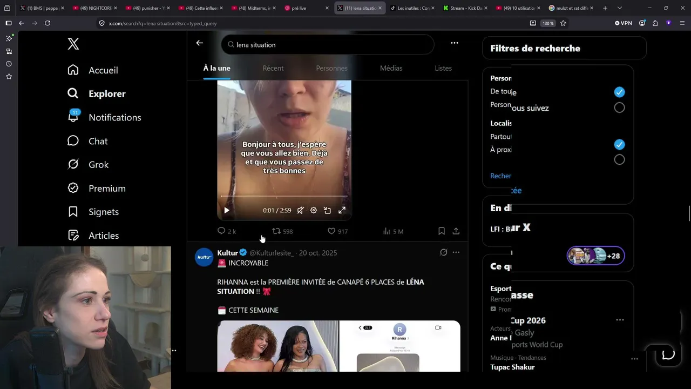
Task: Play the video in the post
Action: tap(227, 210)
